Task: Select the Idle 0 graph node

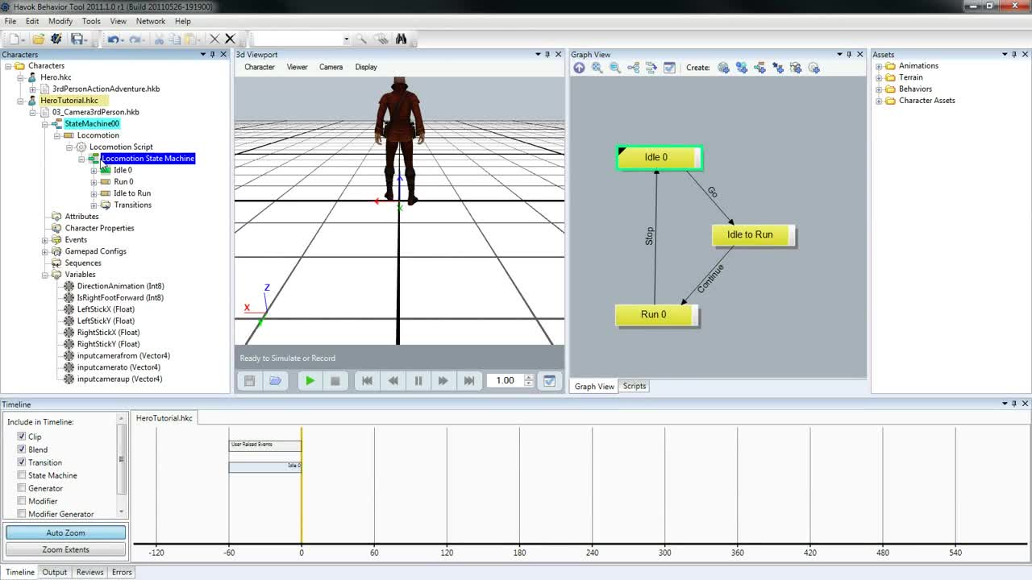Action: pos(660,158)
